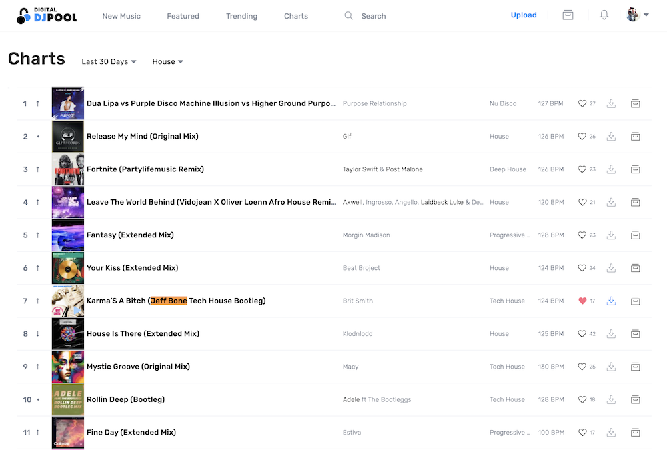The height and width of the screenshot is (450, 667).
Task: Click Adele Rollin Deep cover art
Action: pyautogui.click(x=67, y=399)
